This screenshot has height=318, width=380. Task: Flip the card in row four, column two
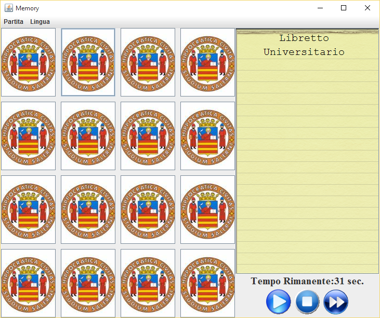[x=88, y=283]
